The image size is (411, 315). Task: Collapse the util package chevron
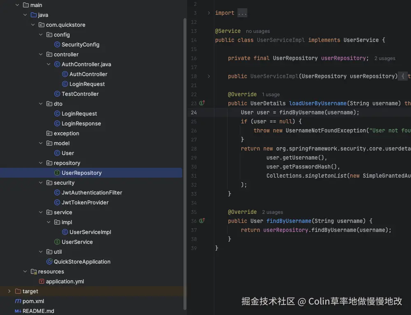tap(41, 252)
